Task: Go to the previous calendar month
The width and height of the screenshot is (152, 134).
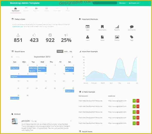Action: click(x=12, y=57)
